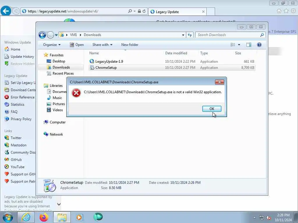Open the Privacy Policy sidebar link

(x=21, y=119)
